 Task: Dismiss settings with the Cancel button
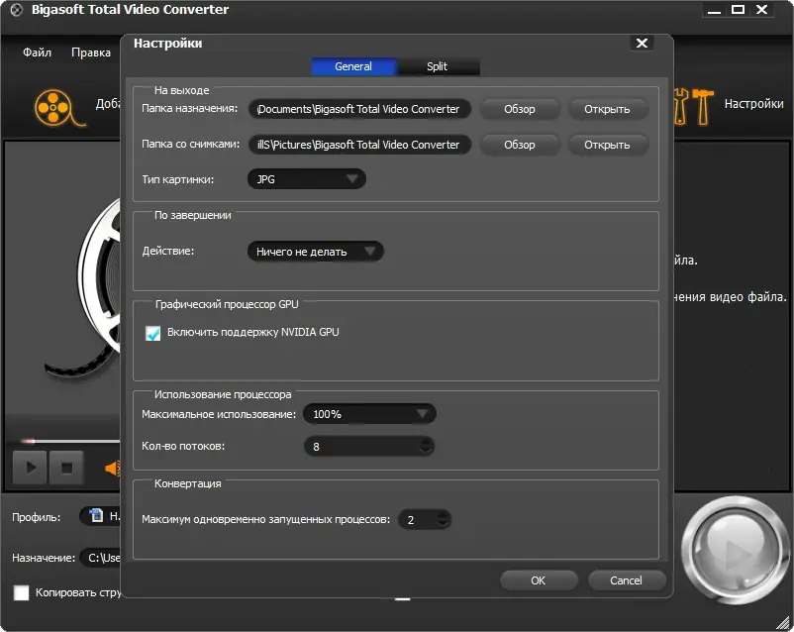pos(627,580)
